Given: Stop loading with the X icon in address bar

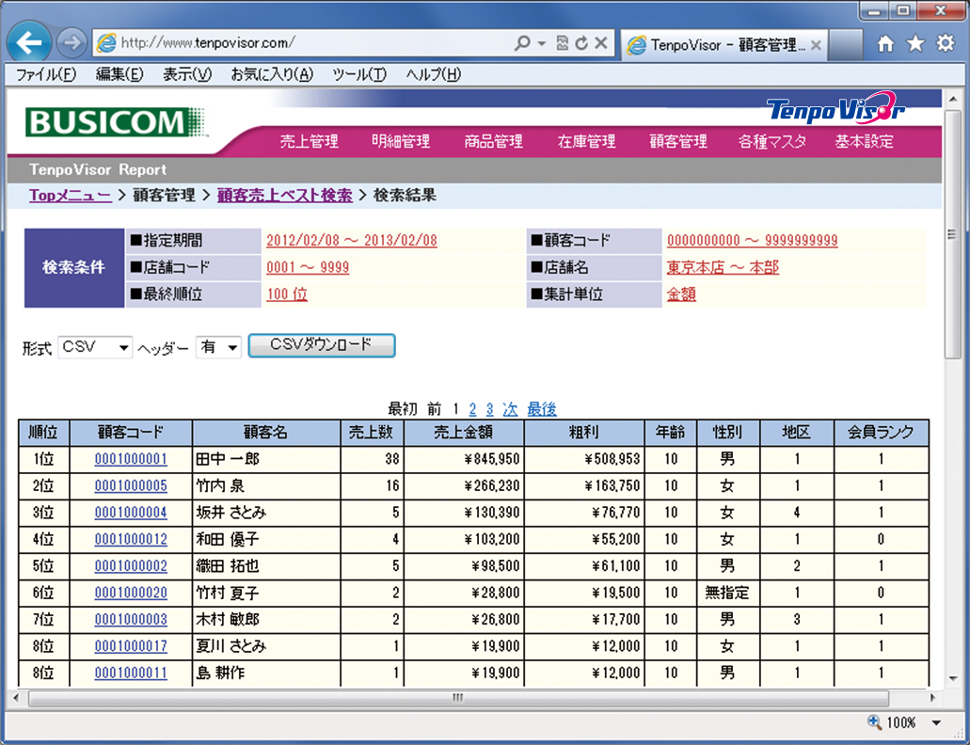Looking at the screenshot, I should click(x=600, y=42).
